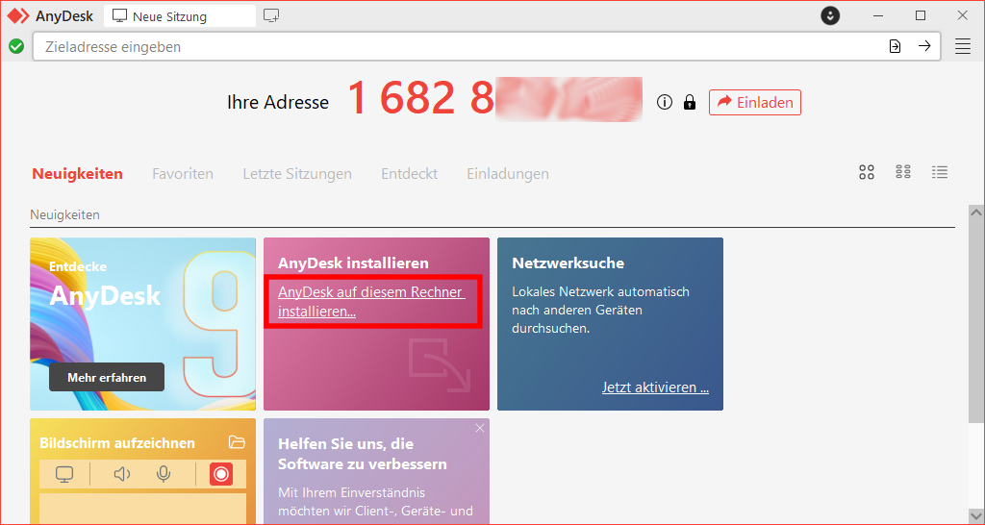The image size is (985, 525).
Task: Switch to small tiles view
Action: (903, 171)
